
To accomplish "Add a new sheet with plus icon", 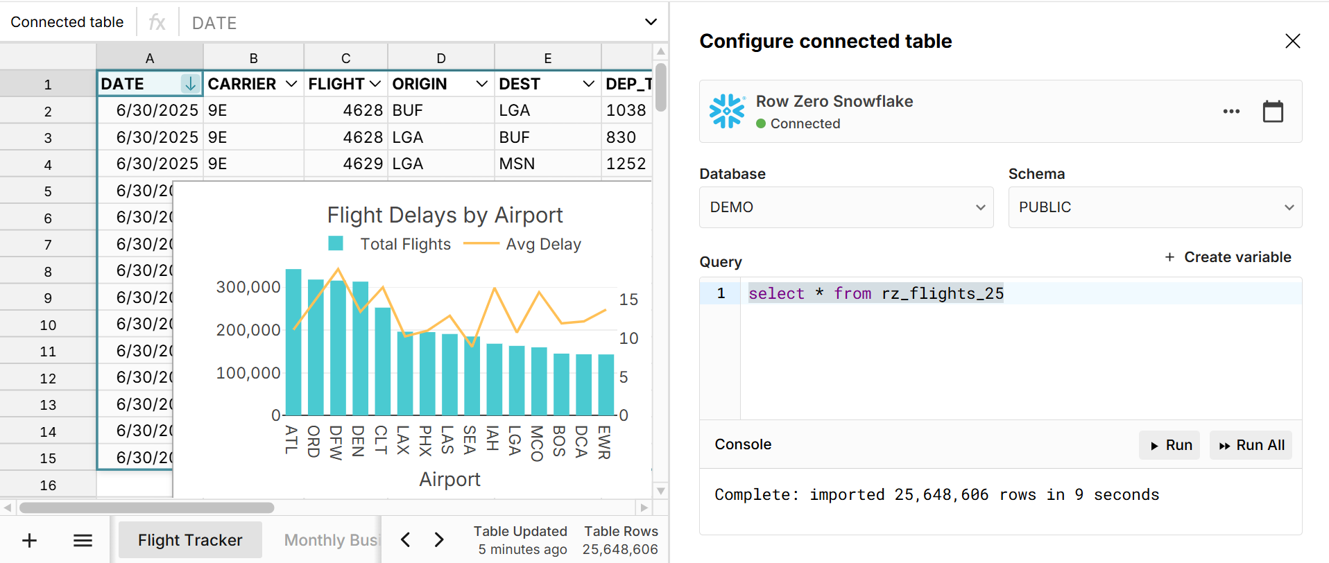I will pyautogui.click(x=29, y=540).
